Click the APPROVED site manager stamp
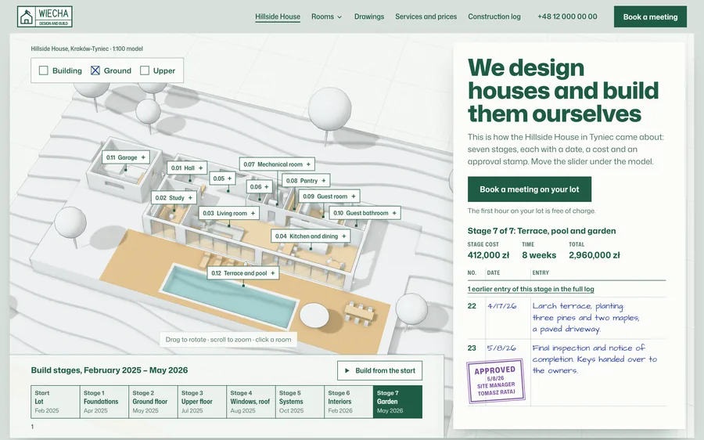This screenshot has height=440, width=704. [496, 381]
